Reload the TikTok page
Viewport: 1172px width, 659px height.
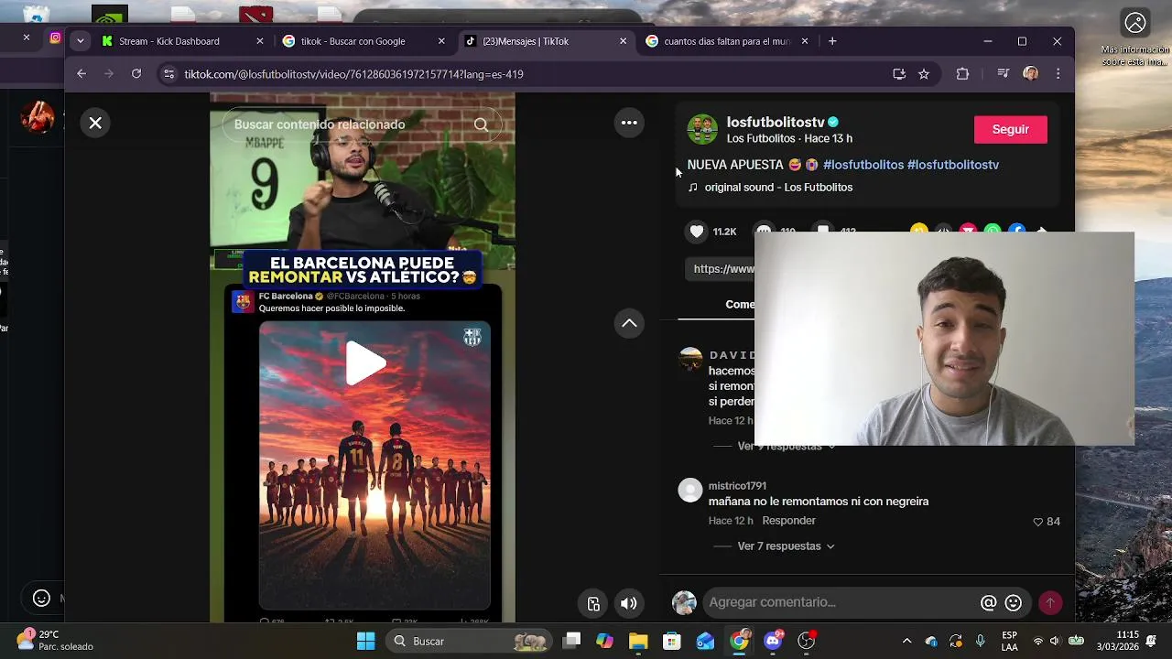click(x=136, y=74)
